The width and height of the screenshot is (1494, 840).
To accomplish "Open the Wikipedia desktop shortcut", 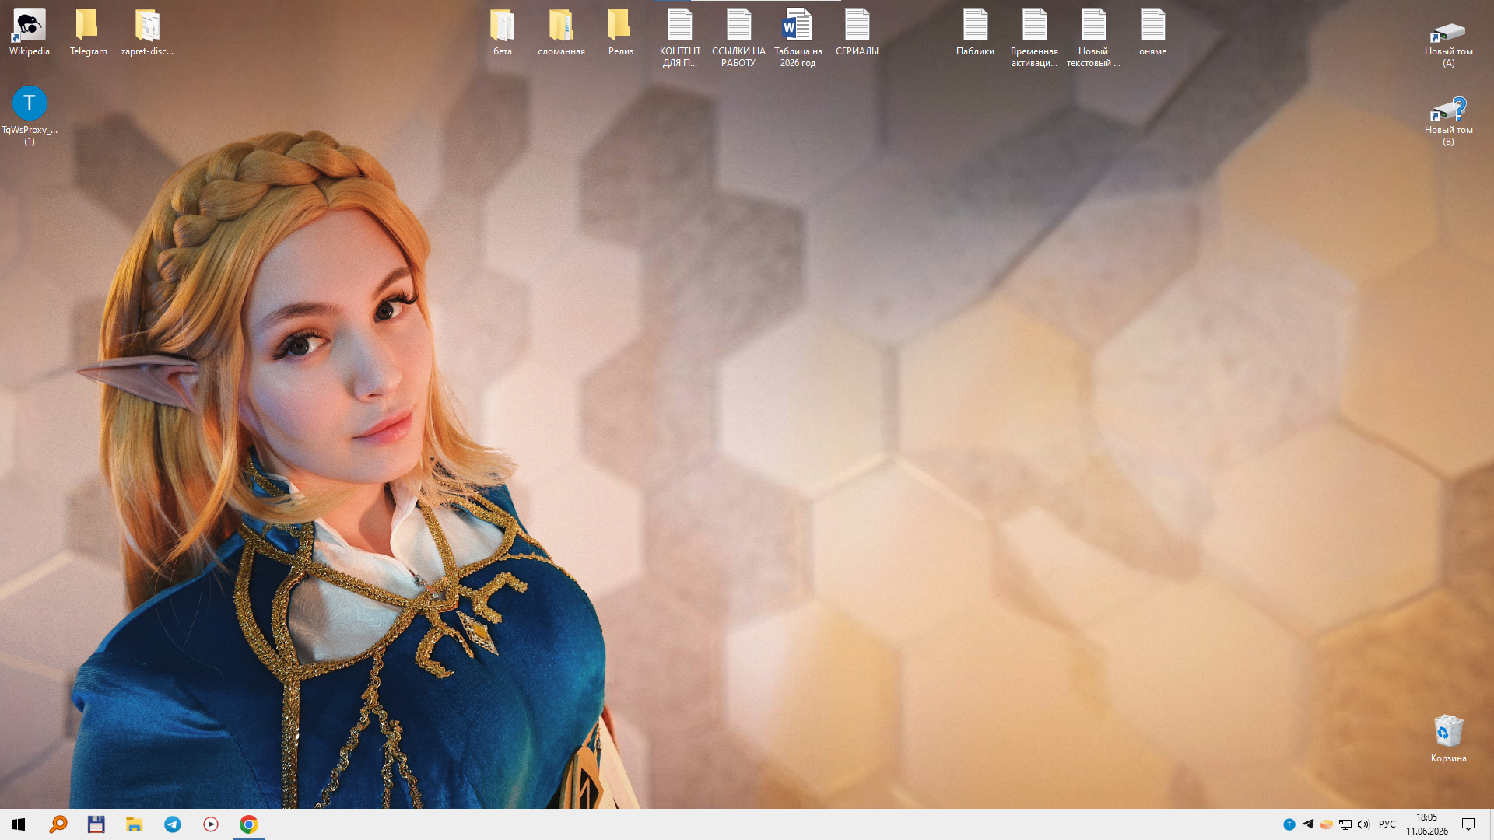I will (30, 33).
